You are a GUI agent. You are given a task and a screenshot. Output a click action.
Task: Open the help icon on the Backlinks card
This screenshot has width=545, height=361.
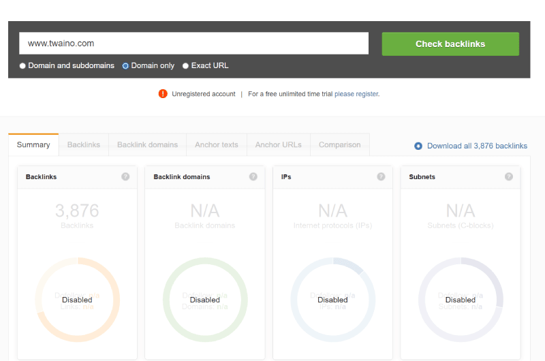coord(125,176)
